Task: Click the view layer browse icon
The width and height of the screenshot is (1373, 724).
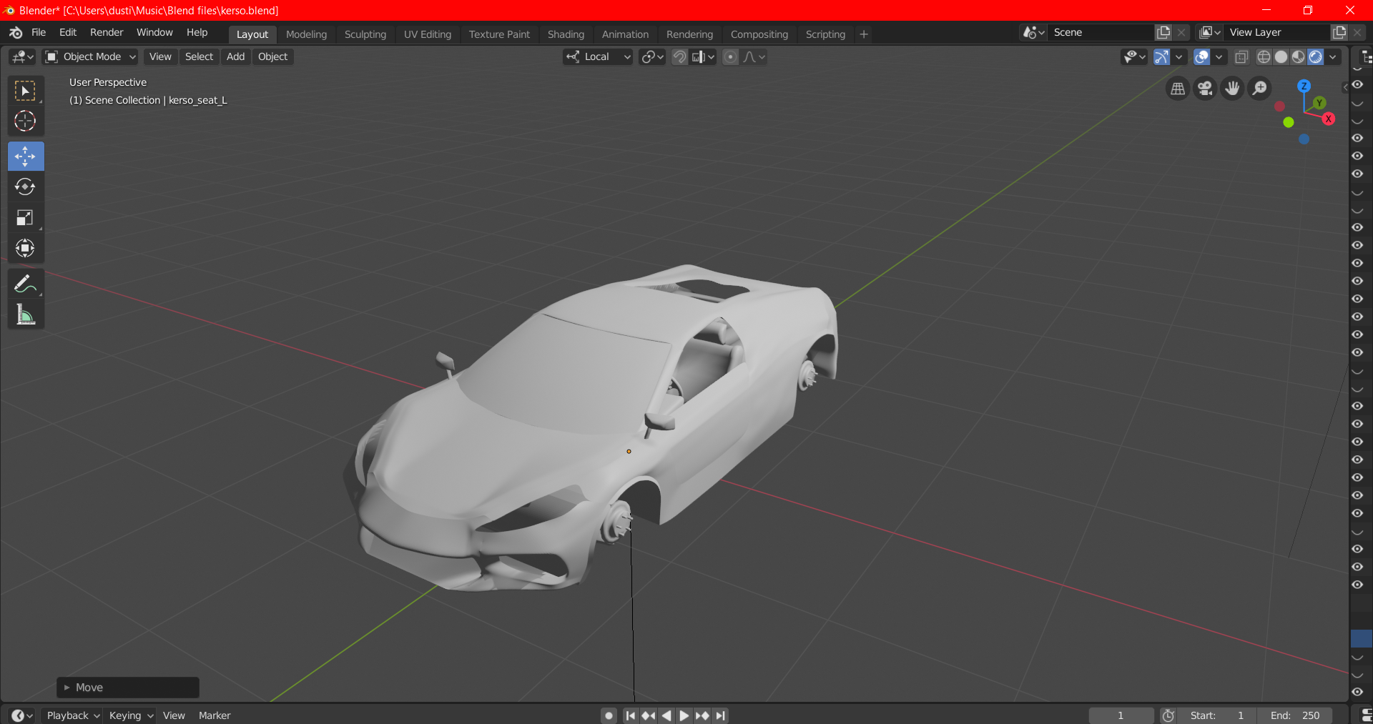Action: pyautogui.click(x=1210, y=32)
